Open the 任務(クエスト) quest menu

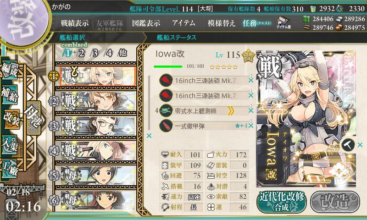tap(257, 23)
